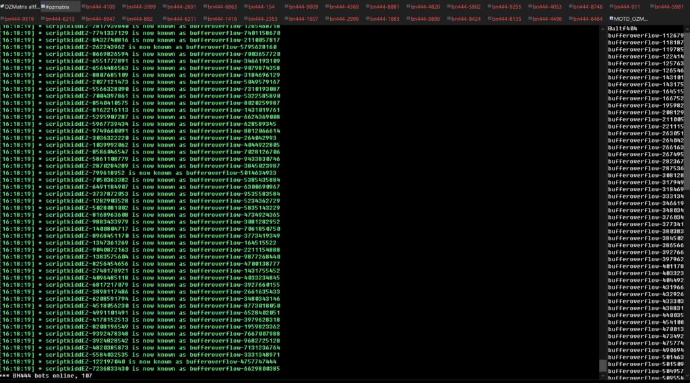
Task: Open the bn444-2999 tab
Action: [x=342, y=19]
